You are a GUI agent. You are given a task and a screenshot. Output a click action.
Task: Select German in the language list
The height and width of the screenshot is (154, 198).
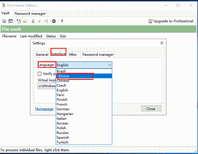62,109
